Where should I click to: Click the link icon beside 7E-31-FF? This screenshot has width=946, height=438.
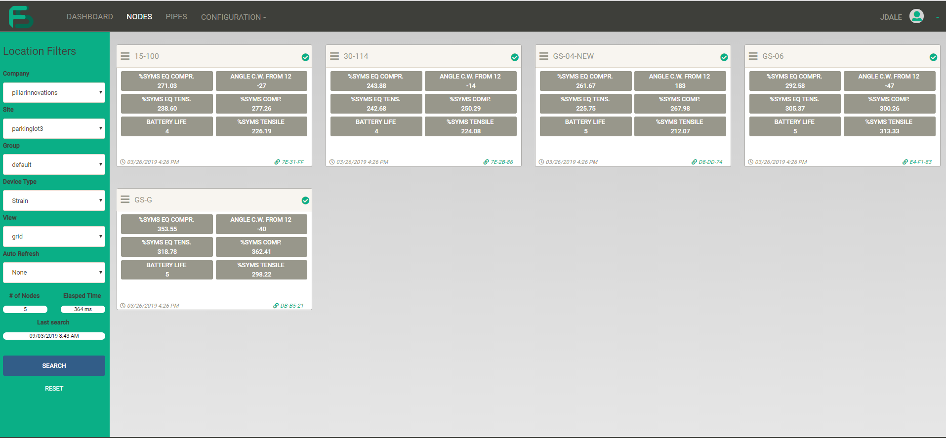[x=277, y=162]
